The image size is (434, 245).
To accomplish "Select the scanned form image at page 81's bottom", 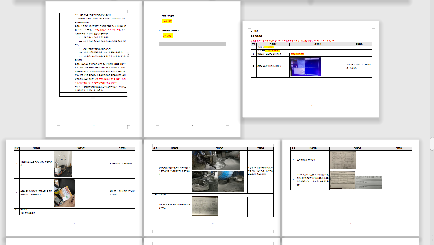I will [x=205, y=206].
